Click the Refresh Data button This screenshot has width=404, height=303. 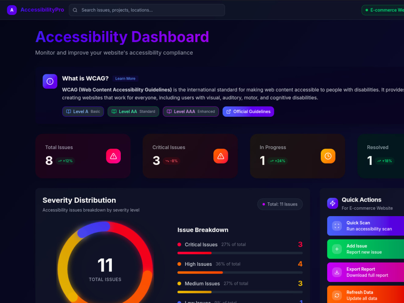(x=366, y=295)
